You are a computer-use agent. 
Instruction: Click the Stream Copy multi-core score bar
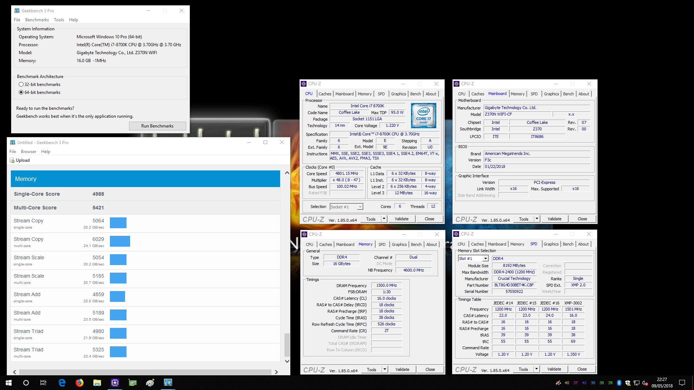pyautogui.click(x=120, y=241)
